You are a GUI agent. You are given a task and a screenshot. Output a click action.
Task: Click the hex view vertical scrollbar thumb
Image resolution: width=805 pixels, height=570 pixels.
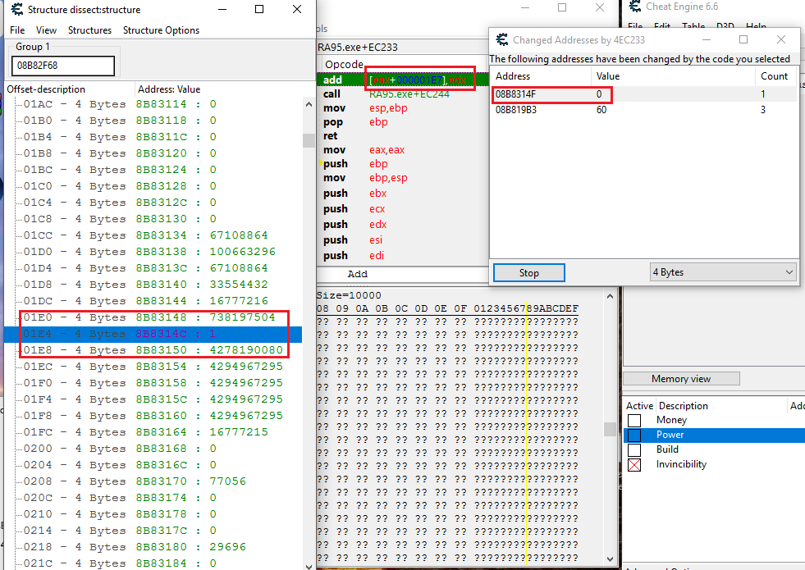pyautogui.click(x=610, y=429)
